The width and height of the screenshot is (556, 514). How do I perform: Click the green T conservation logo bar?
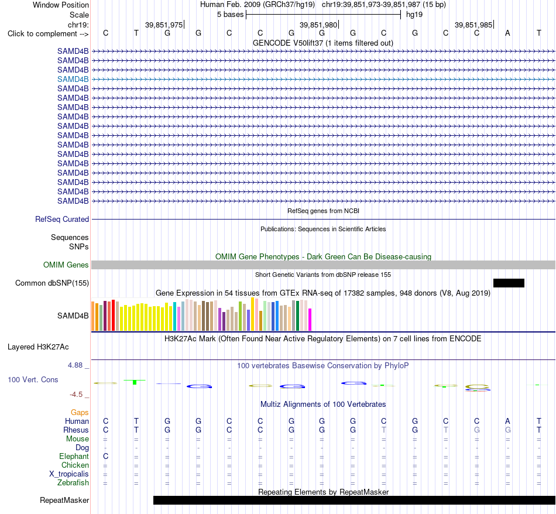[x=135, y=382]
